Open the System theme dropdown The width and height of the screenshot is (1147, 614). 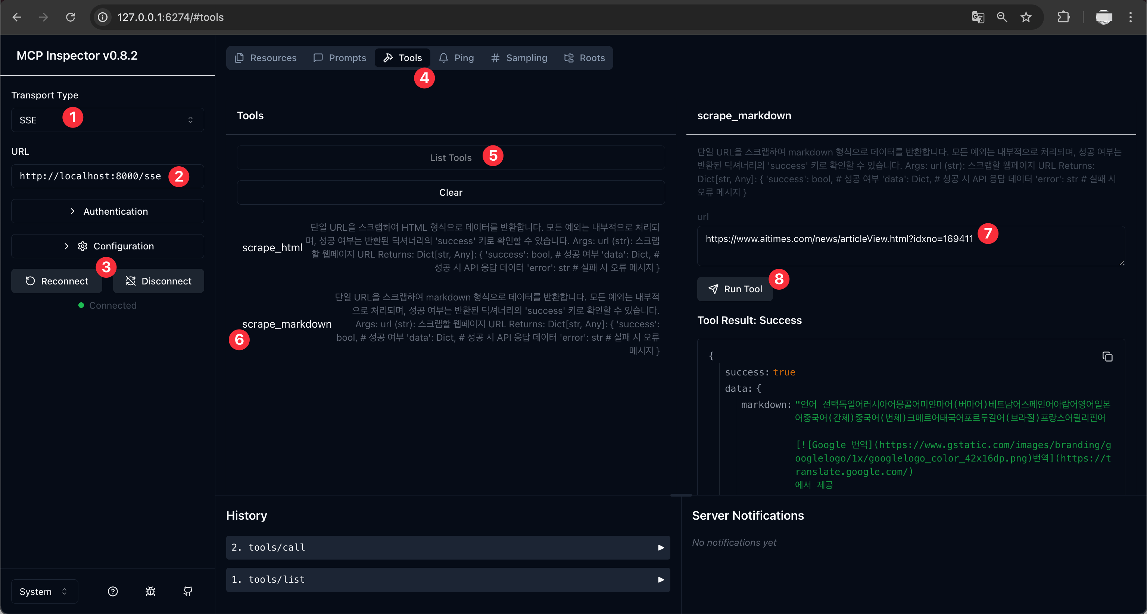[44, 591]
